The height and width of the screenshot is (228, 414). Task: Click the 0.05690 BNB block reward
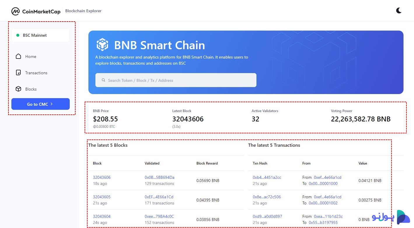[x=208, y=181]
